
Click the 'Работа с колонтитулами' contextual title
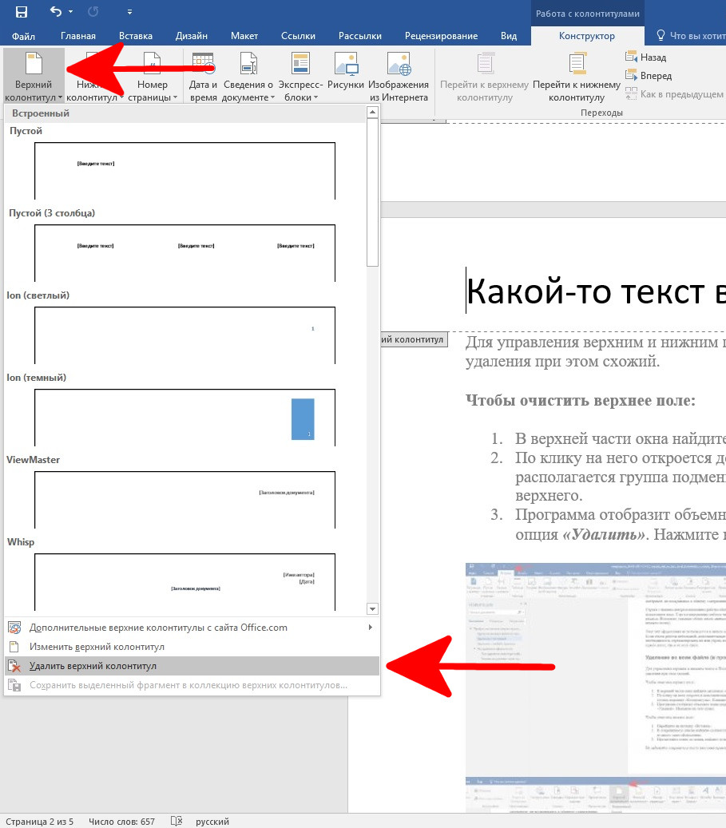click(588, 14)
